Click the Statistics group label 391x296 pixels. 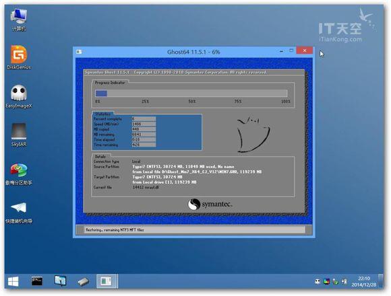tap(102, 114)
